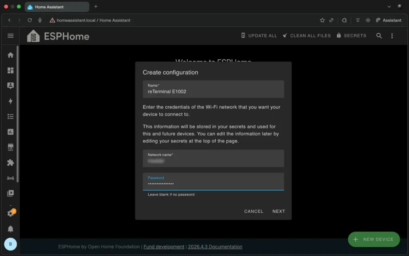Open the Energy lightning bolt icon
409x256 pixels.
click(10, 101)
